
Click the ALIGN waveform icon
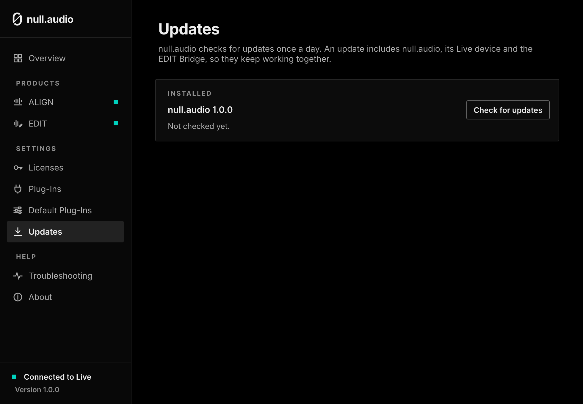[18, 102]
